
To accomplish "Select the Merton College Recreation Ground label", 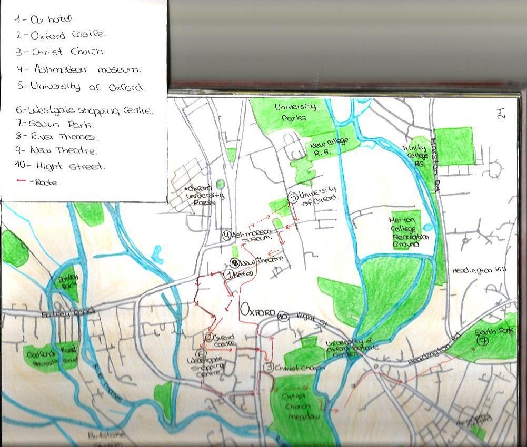I will (409, 232).
